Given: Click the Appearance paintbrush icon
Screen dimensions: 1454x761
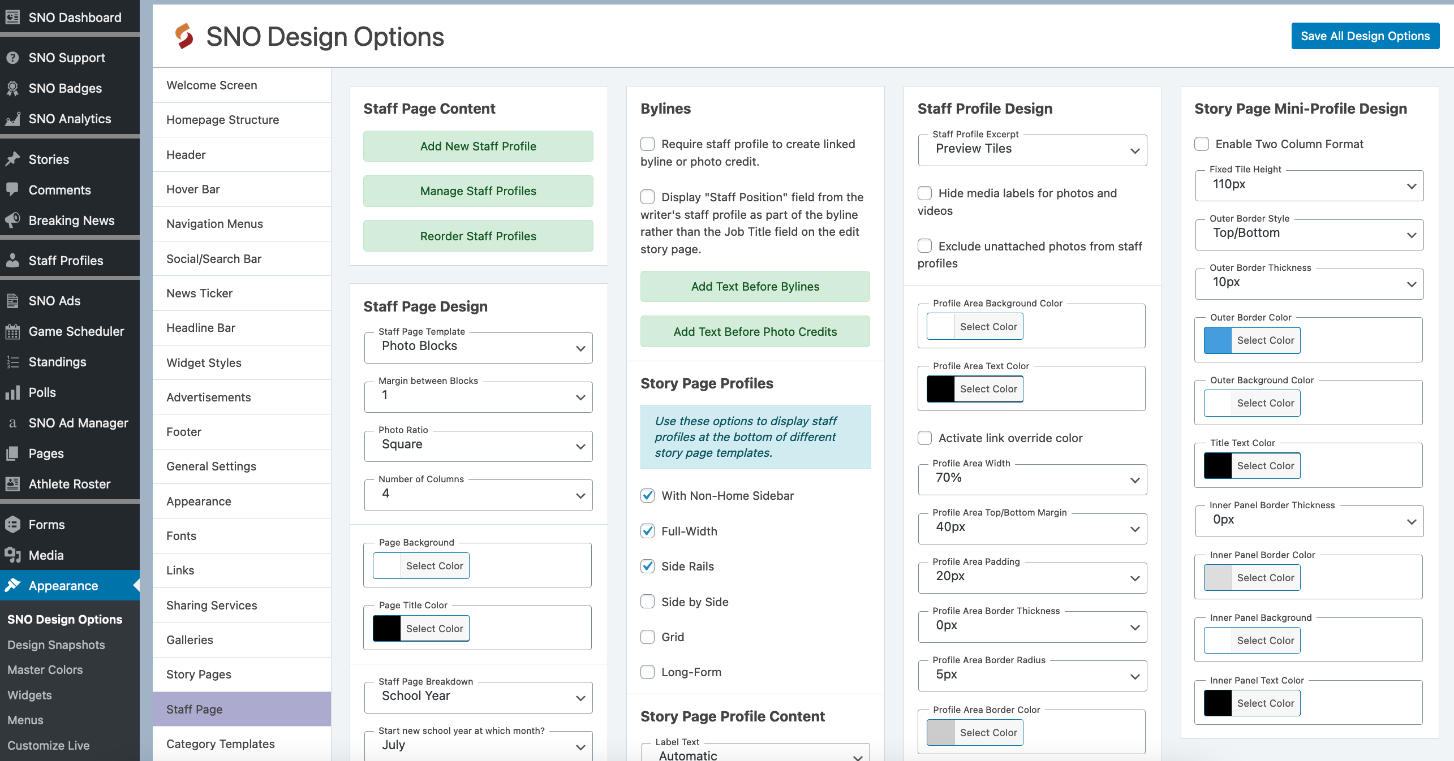Looking at the screenshot, I should [12, 586].
